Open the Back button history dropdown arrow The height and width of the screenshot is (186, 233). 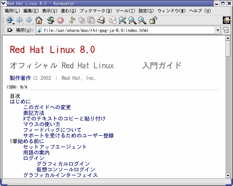pos(23,24)
